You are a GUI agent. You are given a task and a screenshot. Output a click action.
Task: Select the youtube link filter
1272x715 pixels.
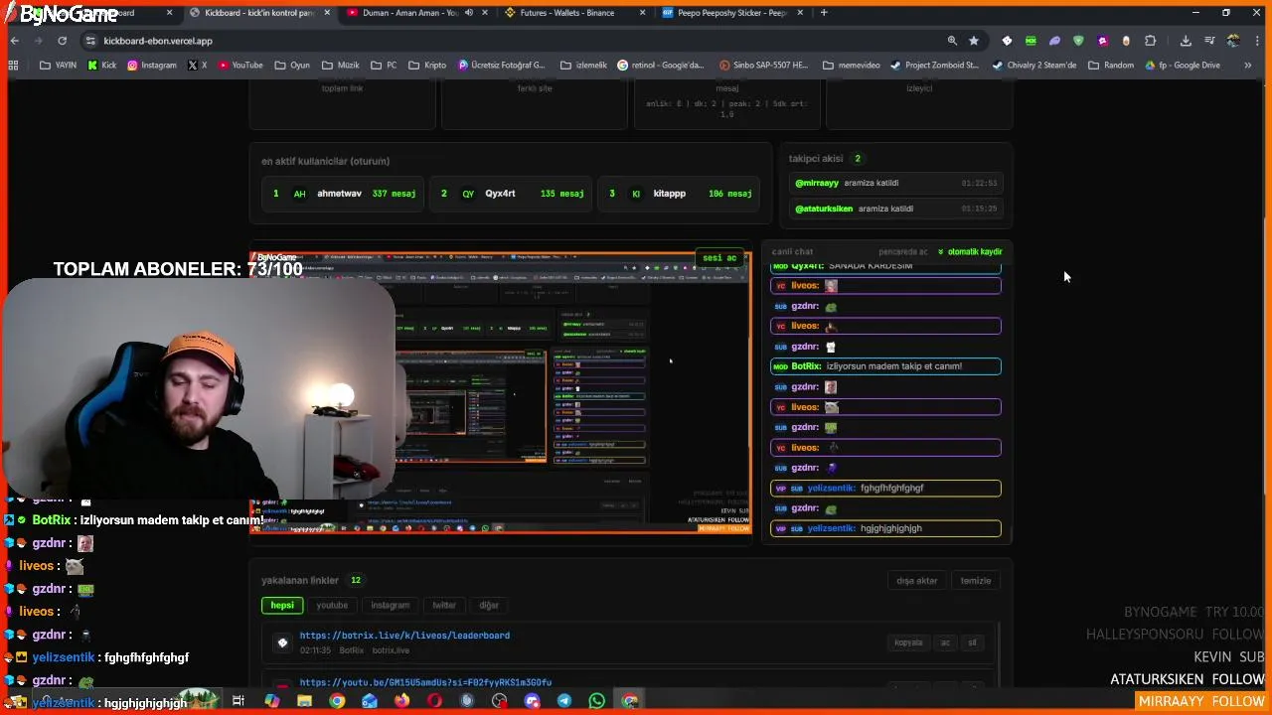pos(332,605)
